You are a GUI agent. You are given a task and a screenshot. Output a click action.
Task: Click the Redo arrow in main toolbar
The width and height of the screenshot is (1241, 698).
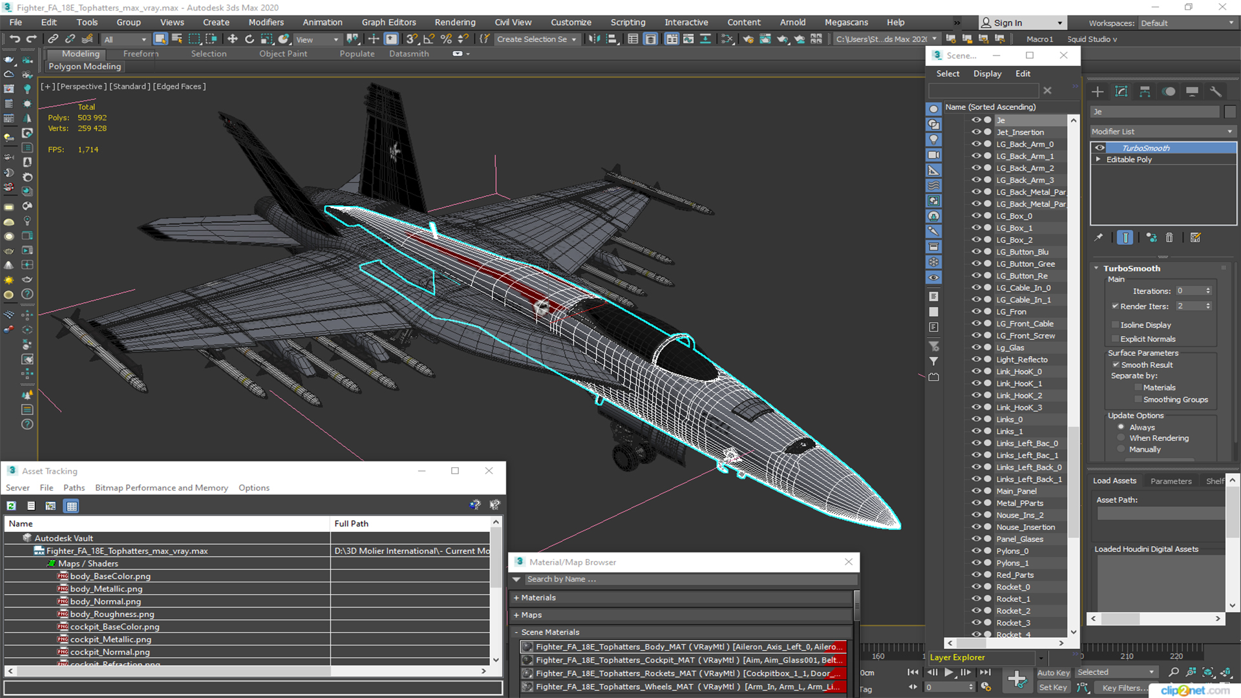click(x=30, y=39)
